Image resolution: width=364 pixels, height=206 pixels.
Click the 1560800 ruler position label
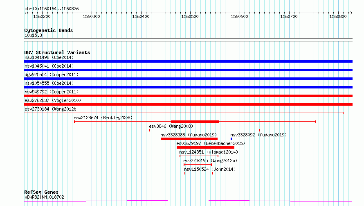(338, 16)
